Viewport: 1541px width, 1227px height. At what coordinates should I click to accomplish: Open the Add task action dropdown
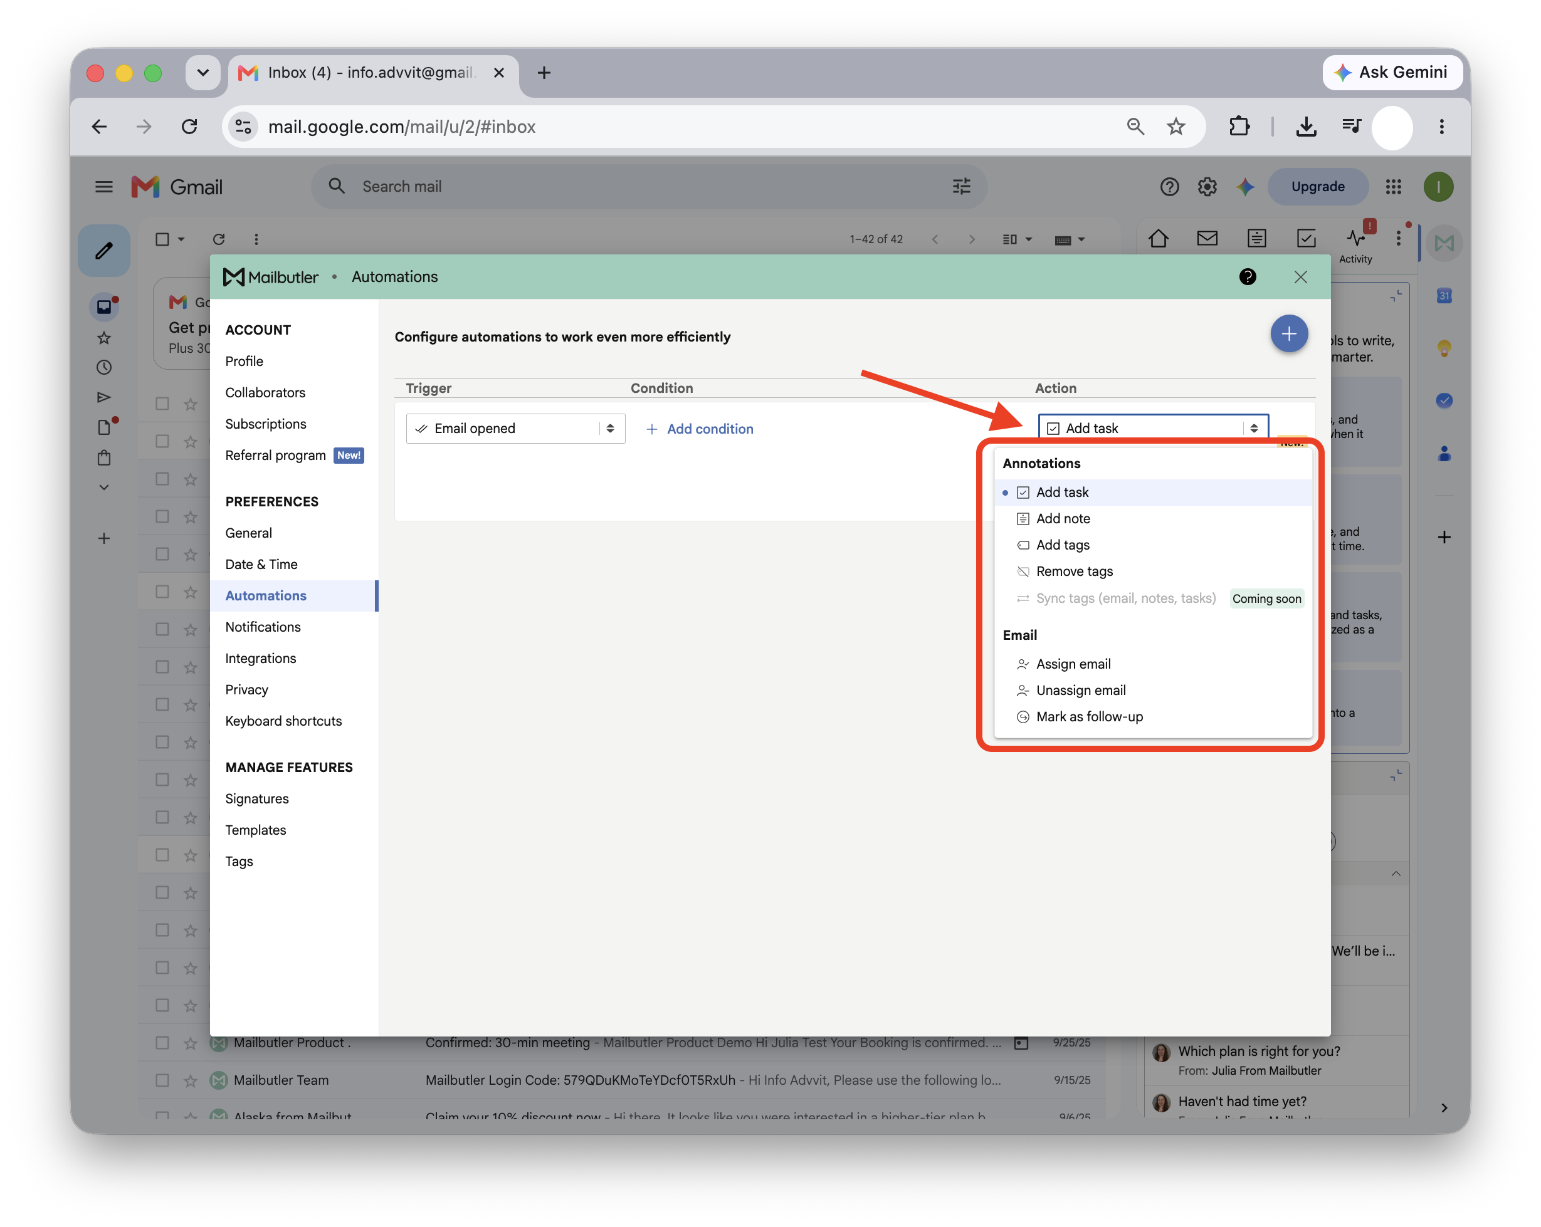point(1153,427)
